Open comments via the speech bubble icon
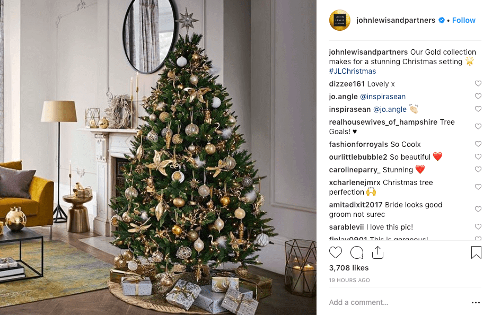The width and height of the screenshot is (492, 315). [x=357, y=252]
